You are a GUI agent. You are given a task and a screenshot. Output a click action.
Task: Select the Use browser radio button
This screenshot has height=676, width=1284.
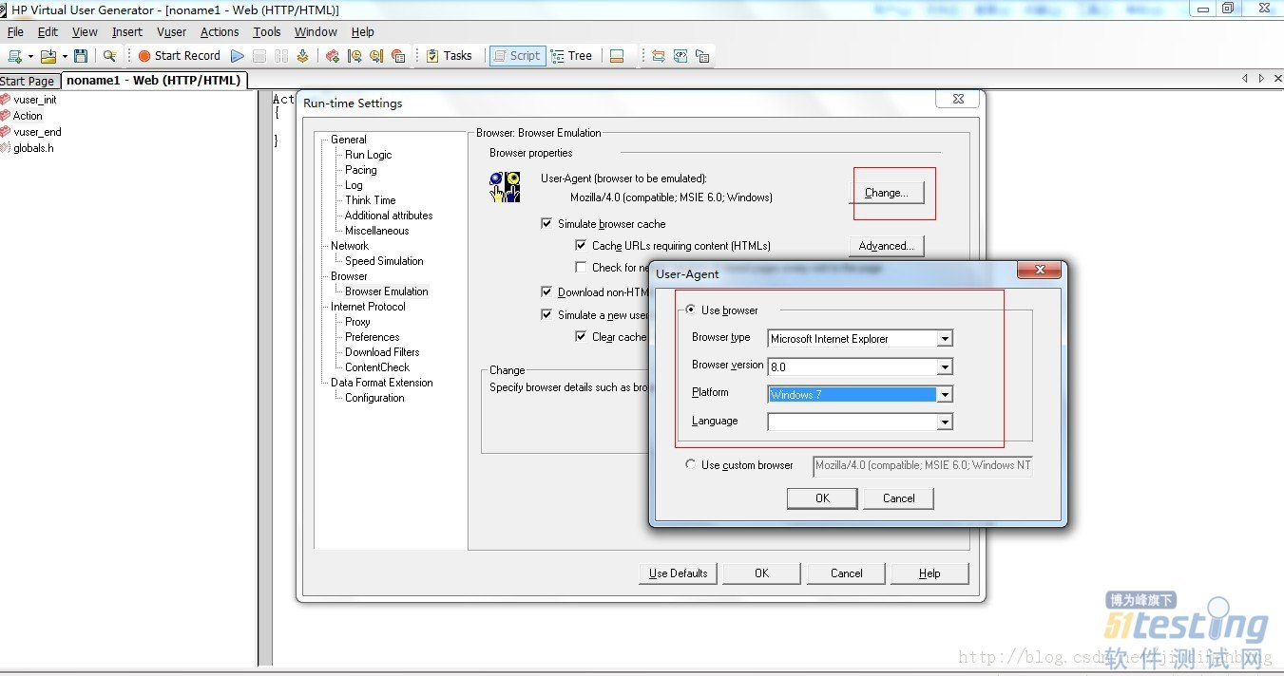(691, 310)
